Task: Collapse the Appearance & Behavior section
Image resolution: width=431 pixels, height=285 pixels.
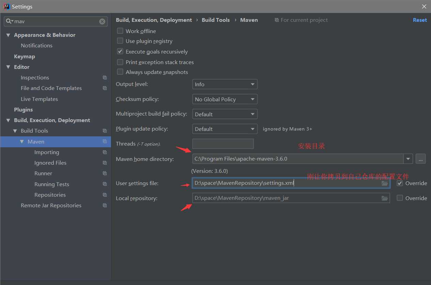Action: click(8, 35)
